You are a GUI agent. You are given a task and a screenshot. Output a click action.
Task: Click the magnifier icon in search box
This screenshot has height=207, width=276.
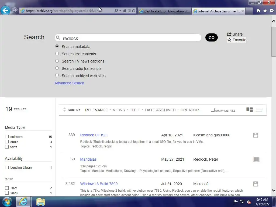tap(58, 37)
